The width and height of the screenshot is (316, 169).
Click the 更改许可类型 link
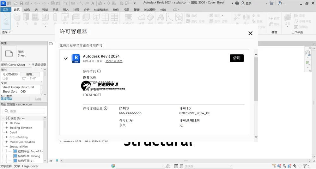(x=114, y=61)
